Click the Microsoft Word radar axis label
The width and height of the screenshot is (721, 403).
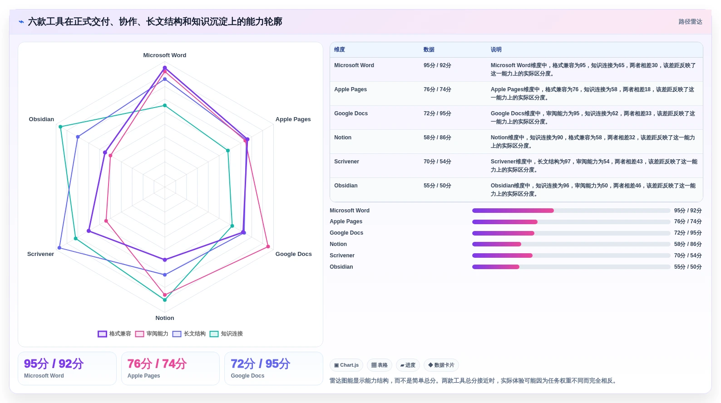pos(165,55)
